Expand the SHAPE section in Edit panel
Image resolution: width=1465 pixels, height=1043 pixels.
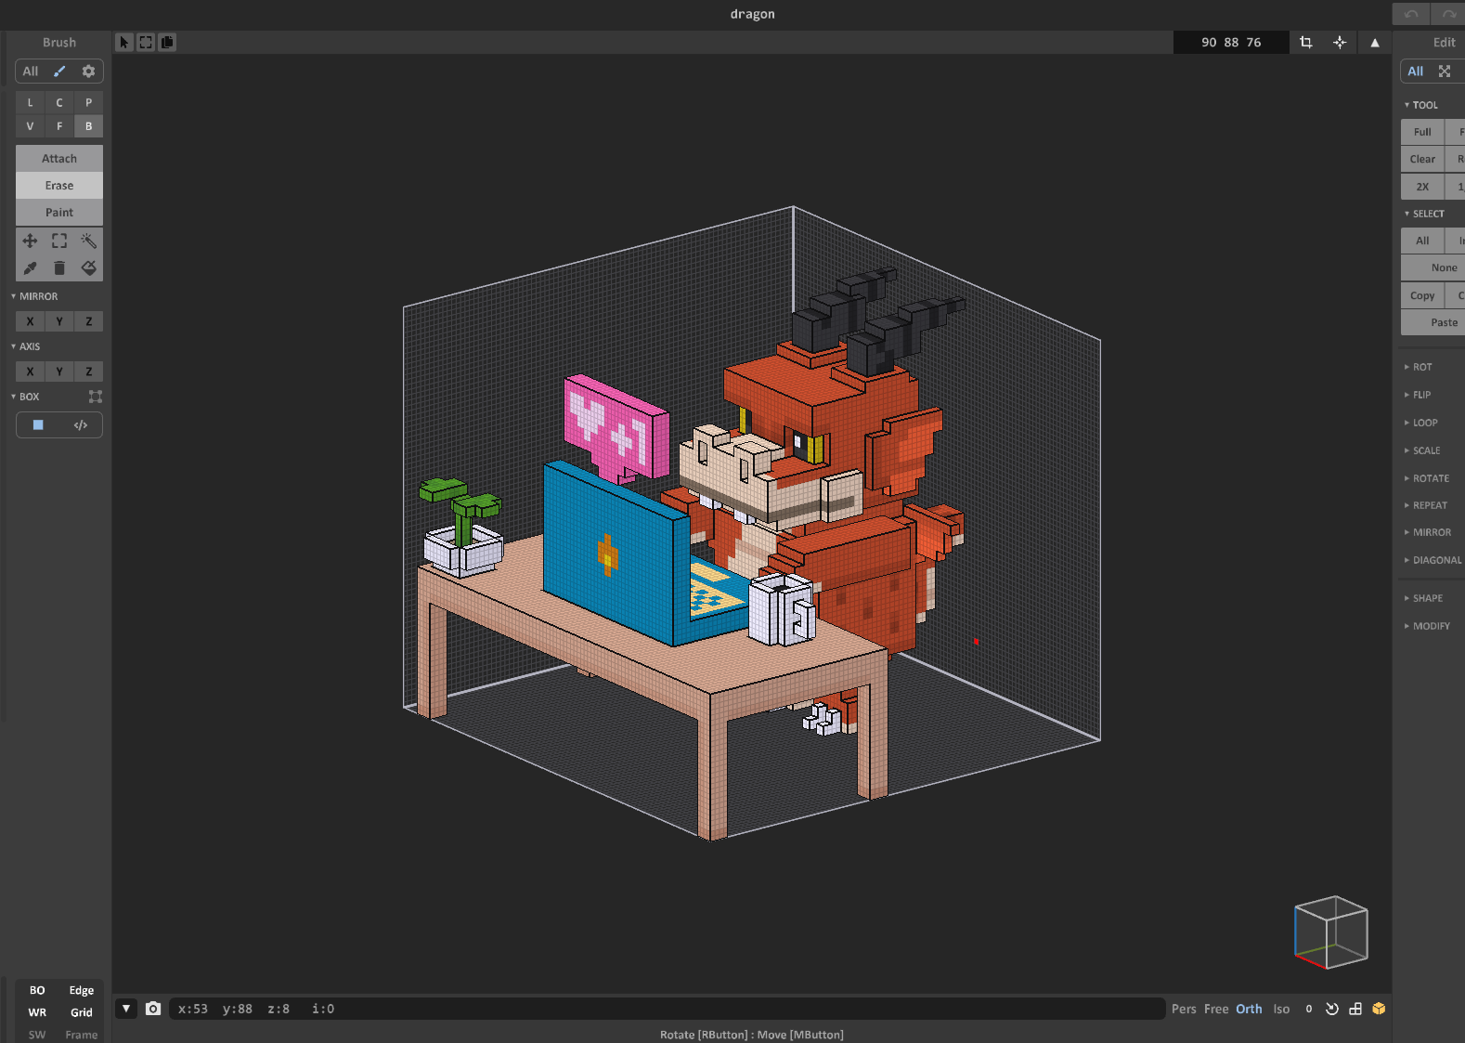click(x=1427, y=598)
